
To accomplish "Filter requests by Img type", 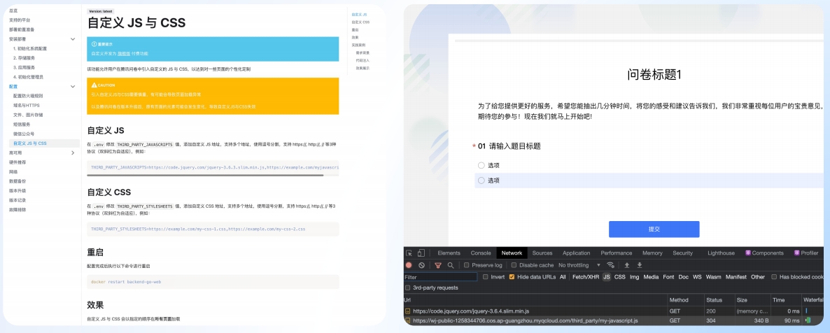I will [x=635, y=277].
